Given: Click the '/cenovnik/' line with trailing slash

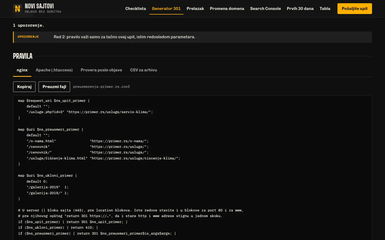Looking at the screenshot, I should pyautogui.click(x=88, y=152).
